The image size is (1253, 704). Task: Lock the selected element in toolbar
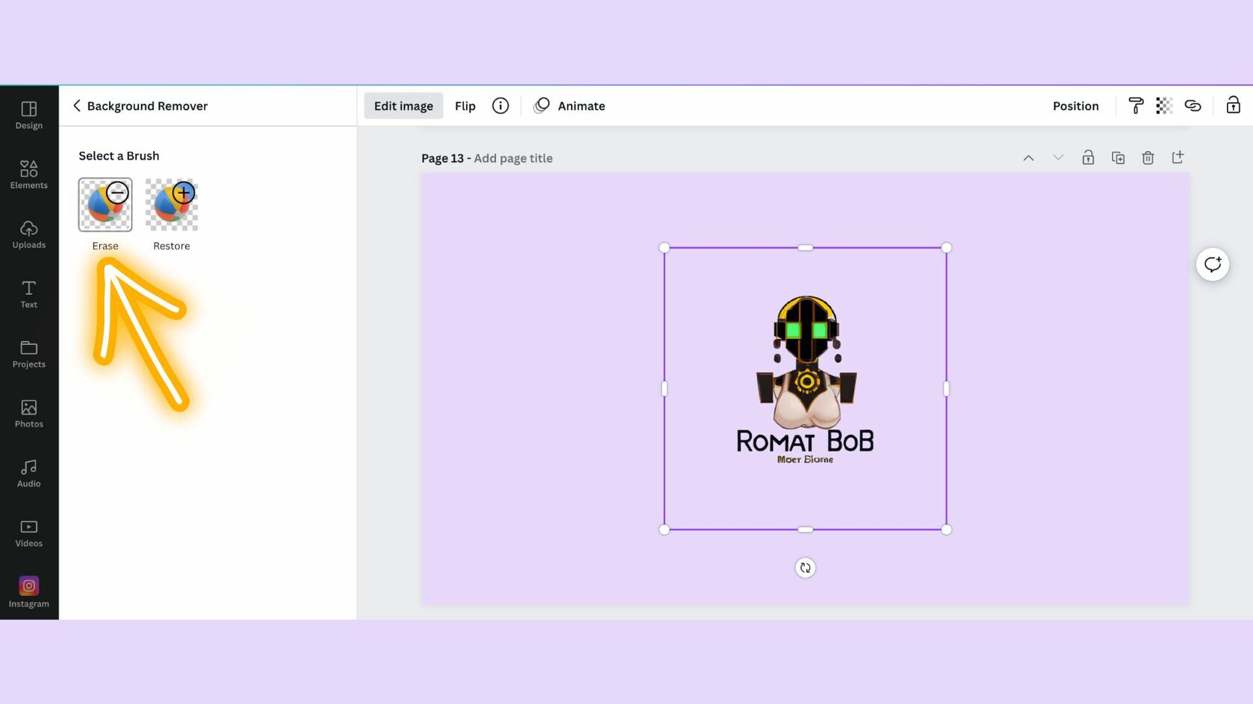(x=1234, y=105)
